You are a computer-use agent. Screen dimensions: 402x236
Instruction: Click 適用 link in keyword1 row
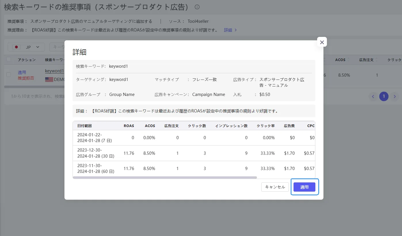pos(22,72)
